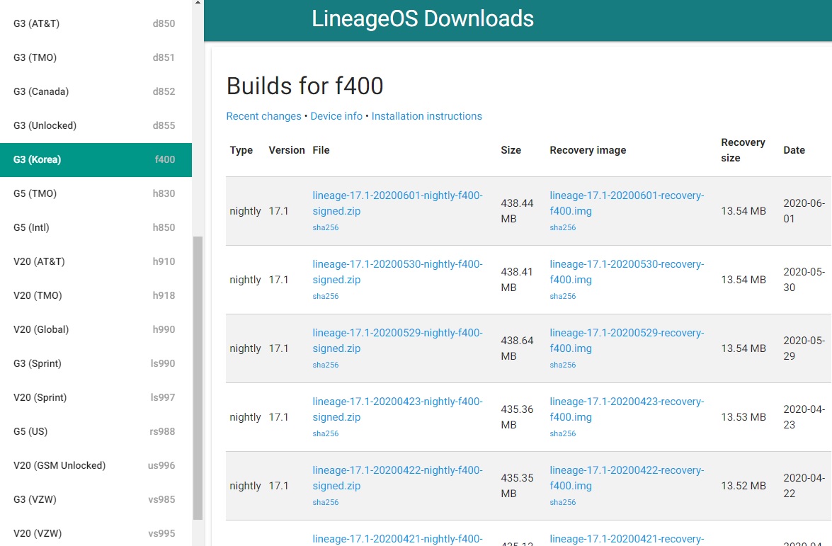The image size is (832, 546).
Task: Open sha256 for 20200530 recovery image
Action: pos(562,296)
